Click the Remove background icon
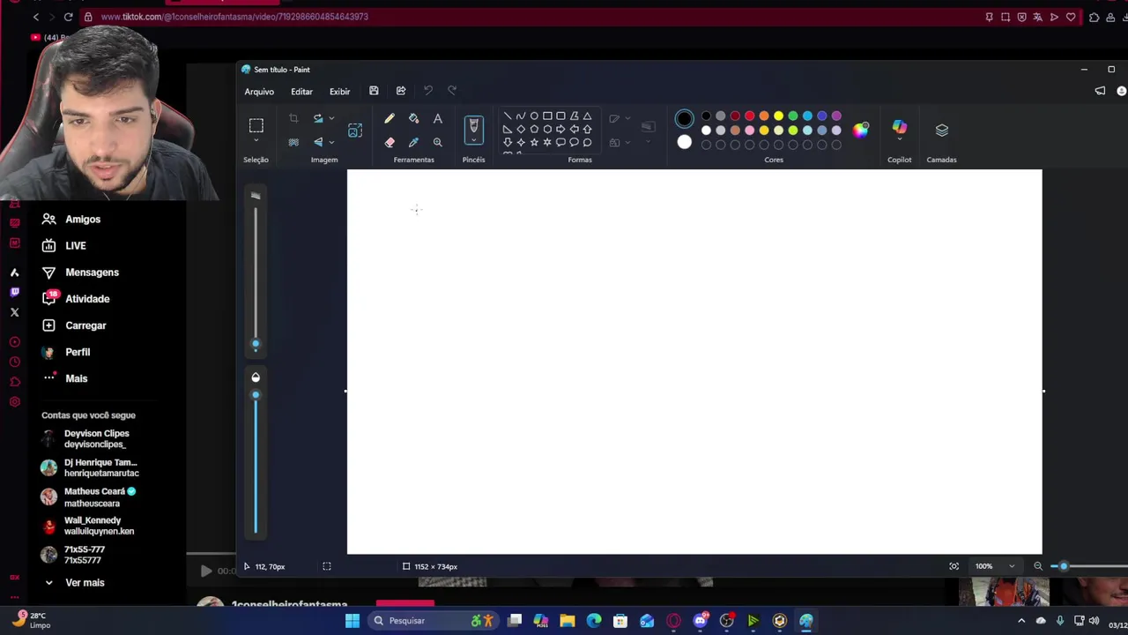 [293, 142]
